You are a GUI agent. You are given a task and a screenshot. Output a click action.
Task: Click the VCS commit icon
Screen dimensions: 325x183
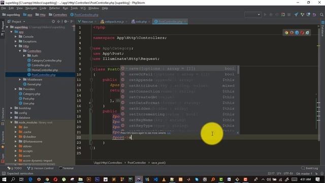pyautogui.click(x=302, y=15)
